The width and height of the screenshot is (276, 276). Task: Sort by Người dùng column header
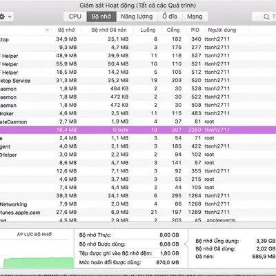222,30
